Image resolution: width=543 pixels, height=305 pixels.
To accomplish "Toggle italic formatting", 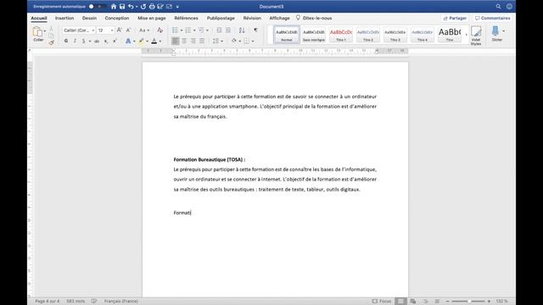I will [x=75, y=42].
